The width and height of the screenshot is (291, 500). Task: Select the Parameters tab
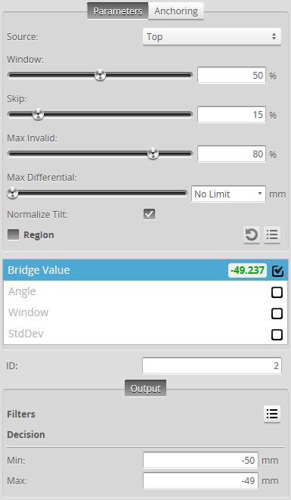tap(118, 11)
